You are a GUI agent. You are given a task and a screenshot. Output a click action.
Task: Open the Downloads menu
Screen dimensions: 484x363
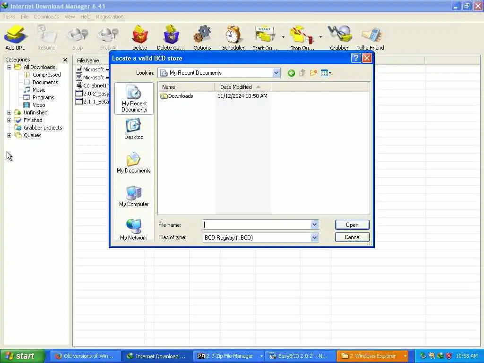click(46, 17)
